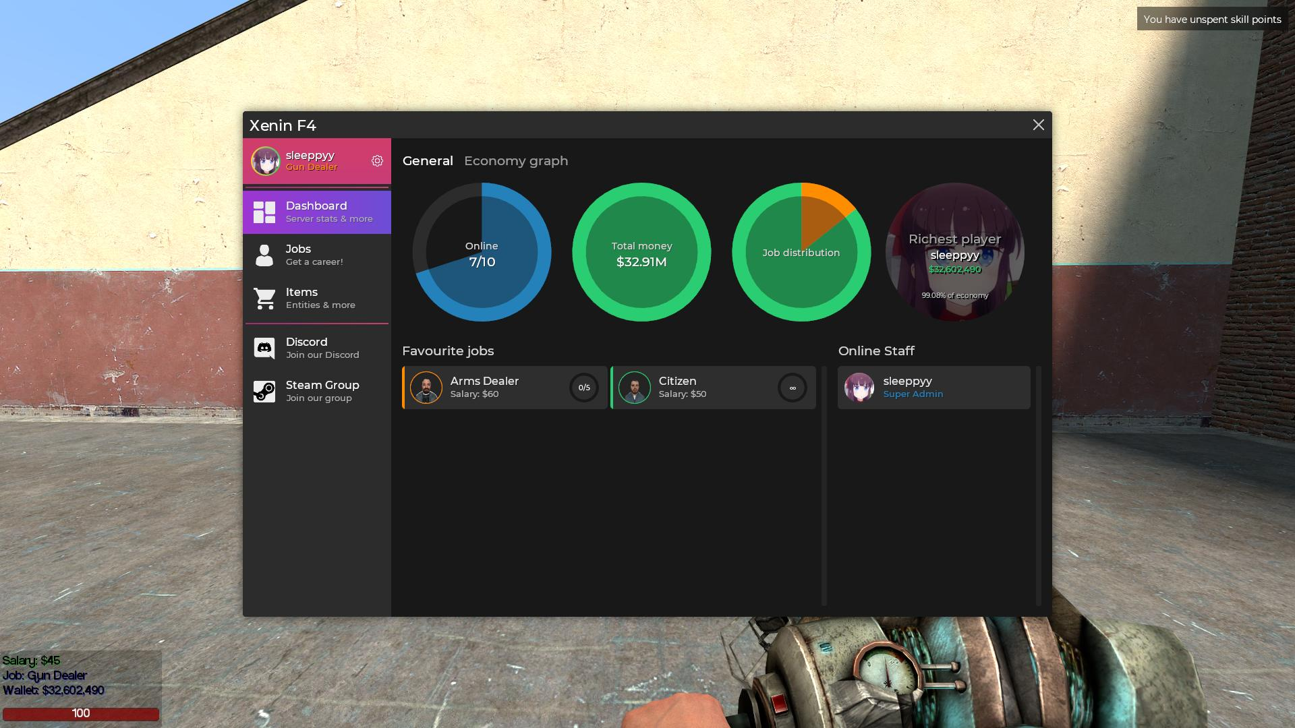Click the Citizen job avatar icon
1295x728 pixels.
pyautogui.click(x=634, y=387)
